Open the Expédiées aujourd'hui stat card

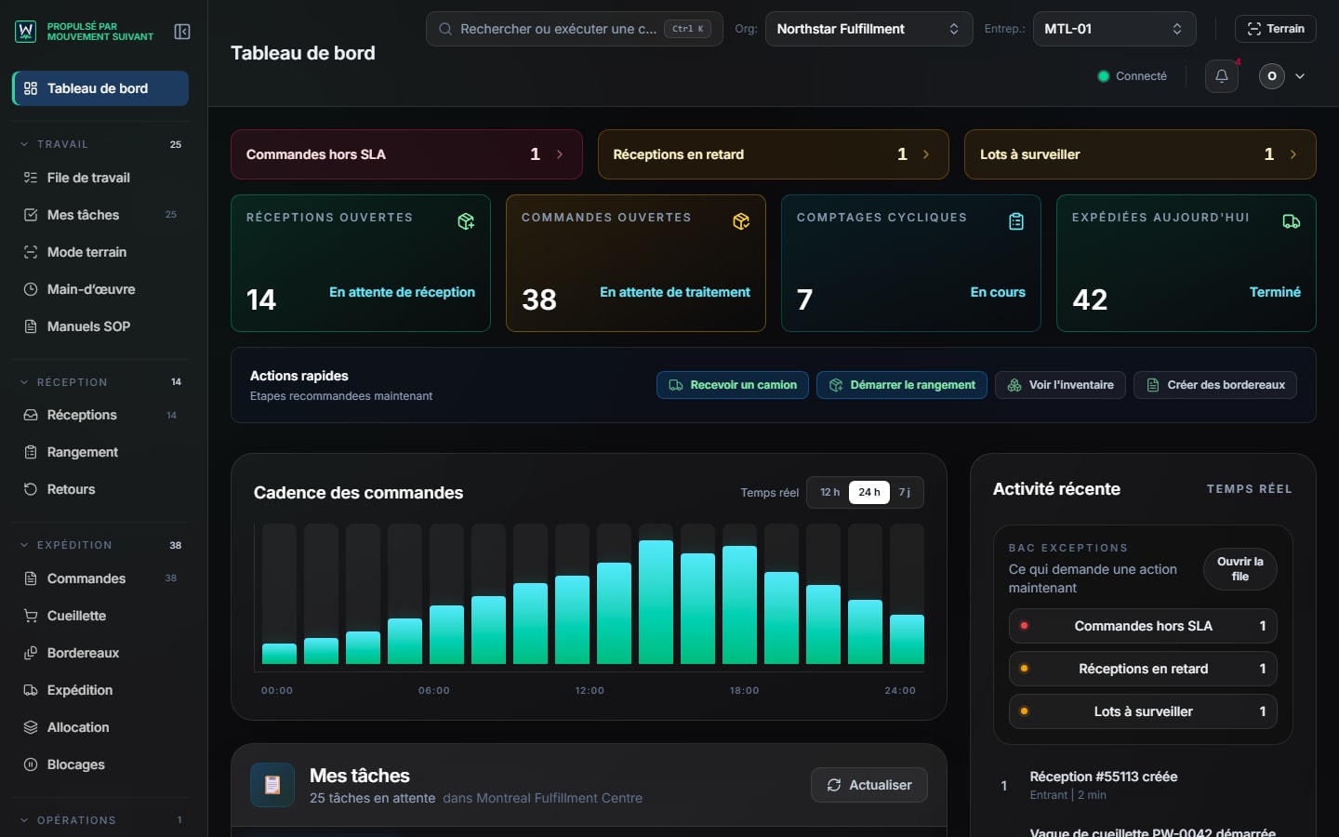click(x=1187, y=263)
